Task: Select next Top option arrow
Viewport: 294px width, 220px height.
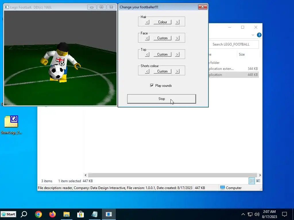Action: click(x=177, y=54)
